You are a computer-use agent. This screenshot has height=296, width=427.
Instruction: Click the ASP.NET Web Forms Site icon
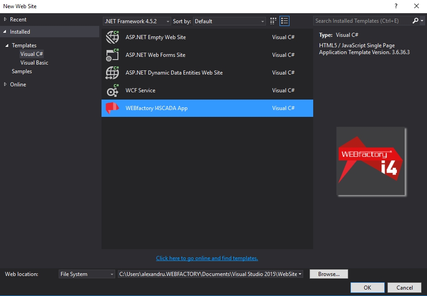point(112,55)
